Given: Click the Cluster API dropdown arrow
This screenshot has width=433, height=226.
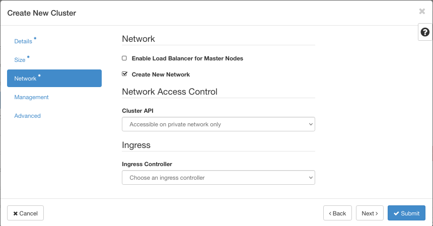Looking at the screenshot, I should coord(310,124).
